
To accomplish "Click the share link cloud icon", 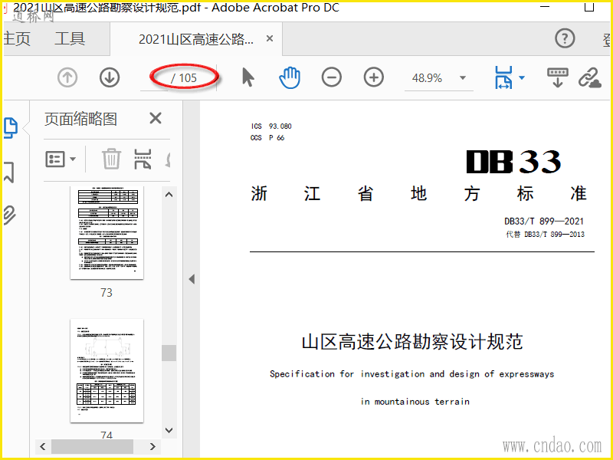I will 589,77.
